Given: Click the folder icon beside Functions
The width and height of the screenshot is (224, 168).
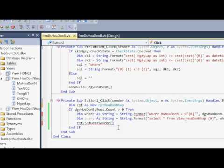Looking at the screenshot, I should click(2, 119).
